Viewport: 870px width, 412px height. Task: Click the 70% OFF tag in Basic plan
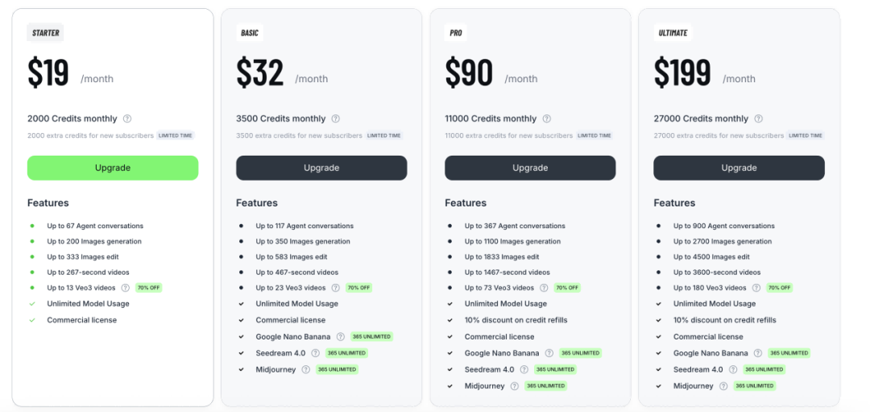358,288
